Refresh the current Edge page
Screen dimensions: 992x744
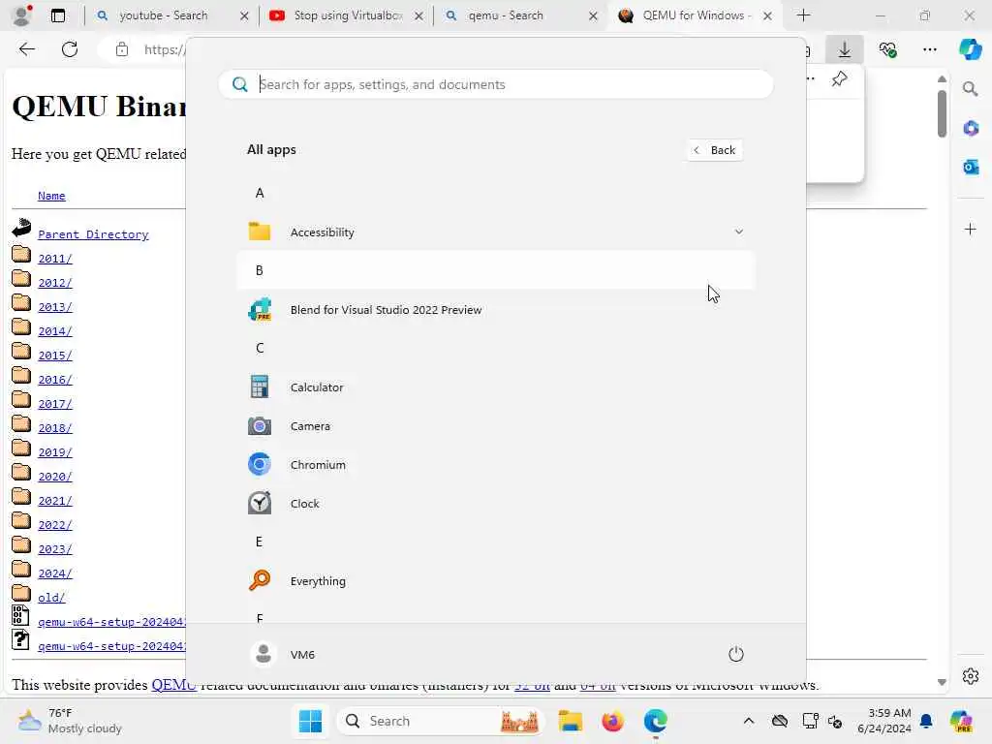[70, 49]
